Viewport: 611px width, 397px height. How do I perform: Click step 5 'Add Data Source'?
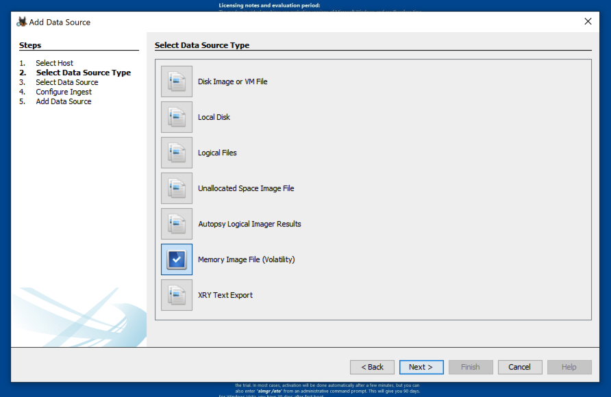[64, 101]
